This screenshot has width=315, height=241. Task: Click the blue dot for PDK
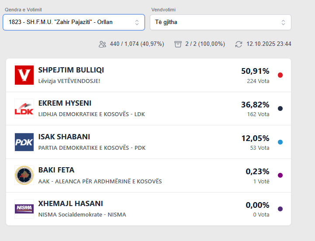click(x=280, y=142)
